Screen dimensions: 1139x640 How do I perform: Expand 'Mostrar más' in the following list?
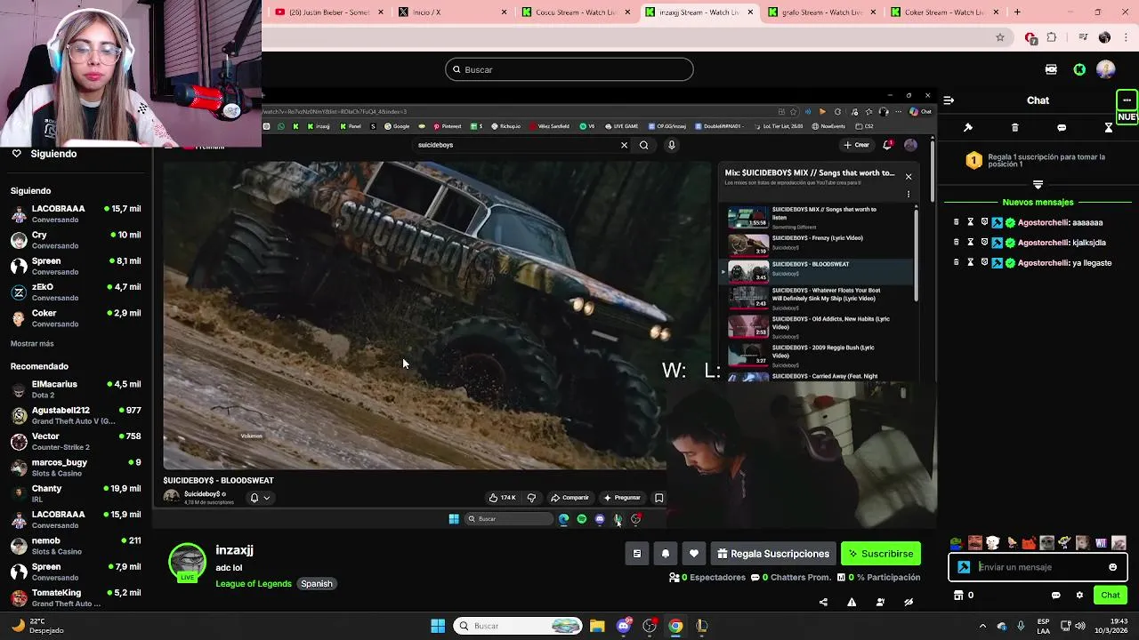coord(32,343)
